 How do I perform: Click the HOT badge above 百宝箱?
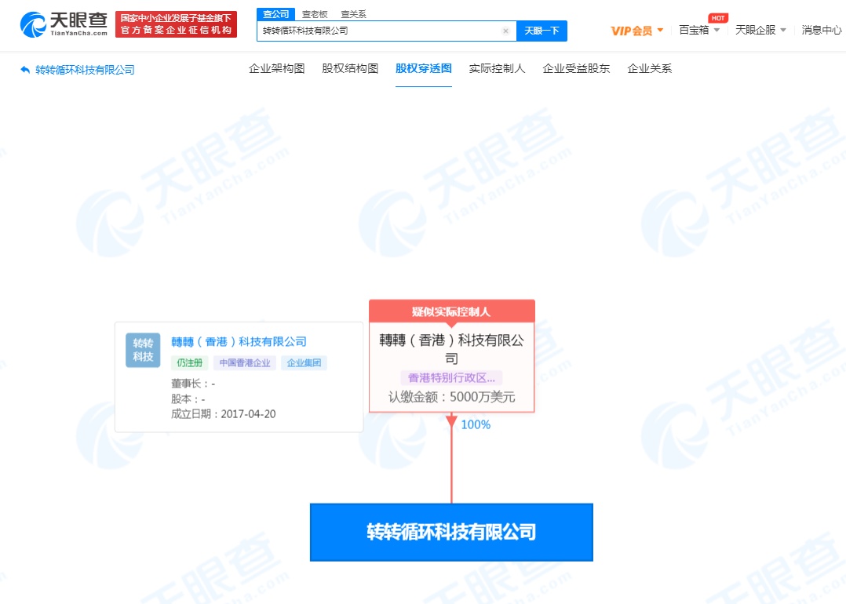pos(717,18)
